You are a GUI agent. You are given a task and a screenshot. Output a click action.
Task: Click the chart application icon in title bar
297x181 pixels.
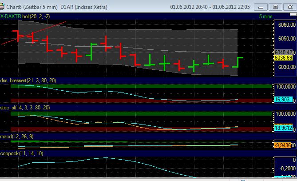coord(2,7)
